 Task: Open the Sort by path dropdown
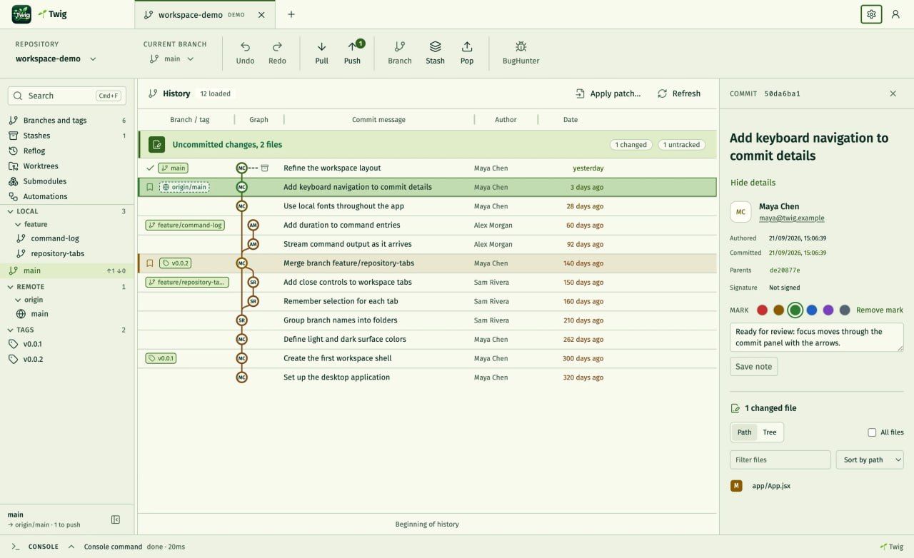870,460
